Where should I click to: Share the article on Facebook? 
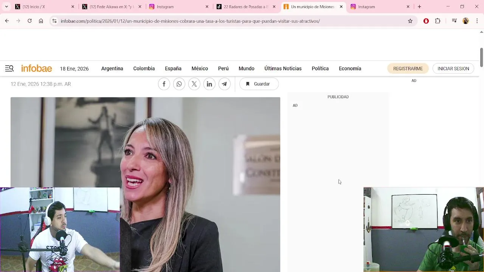click(164, 84)
